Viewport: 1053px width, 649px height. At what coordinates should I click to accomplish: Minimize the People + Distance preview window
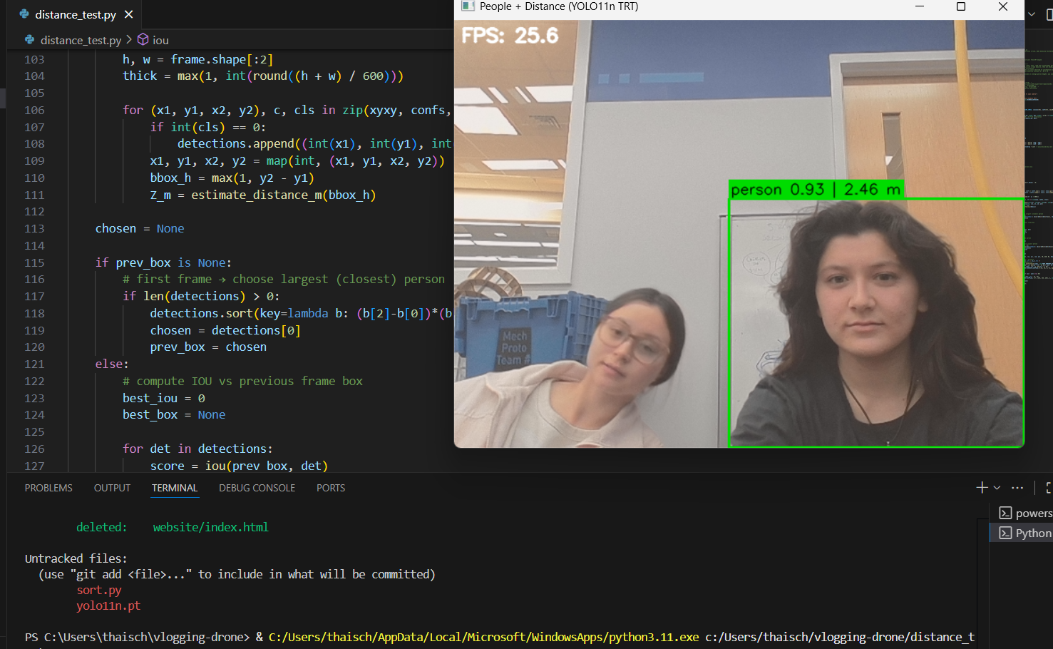919,6
